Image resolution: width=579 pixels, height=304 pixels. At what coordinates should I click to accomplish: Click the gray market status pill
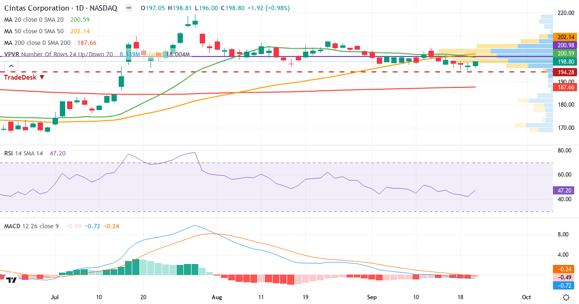pyautogui.click(x=128, y=8)
